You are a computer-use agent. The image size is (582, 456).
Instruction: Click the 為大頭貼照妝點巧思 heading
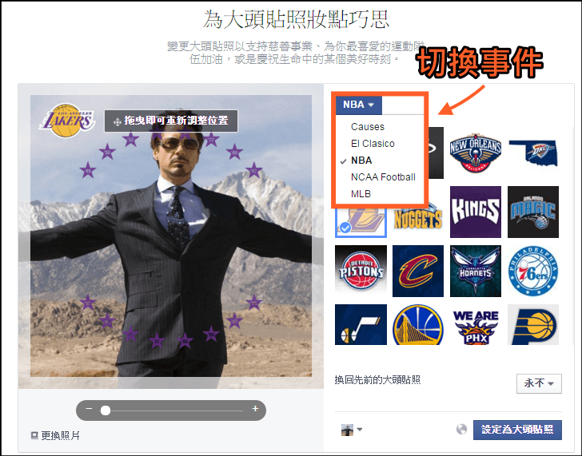[296, 19]
